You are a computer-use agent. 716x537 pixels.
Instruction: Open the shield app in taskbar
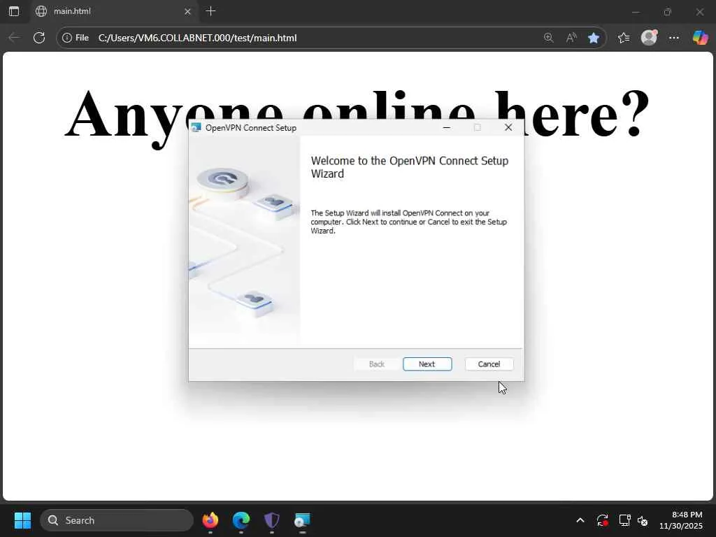(x=272, y=520)
